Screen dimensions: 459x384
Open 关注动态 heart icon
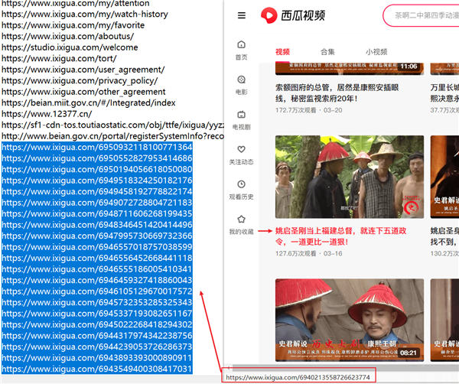point(242,149)
